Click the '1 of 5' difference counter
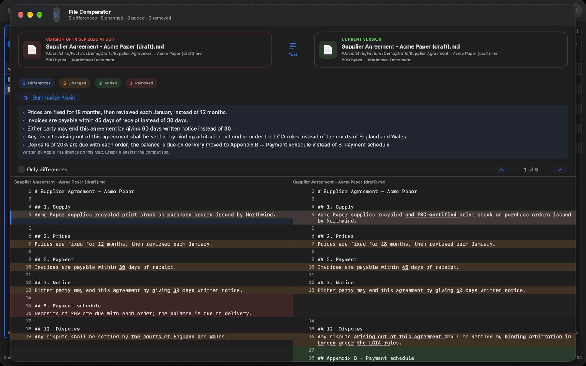The width and height of the screenshot is (586, 366). pyautogui.click(x=531, y=169)
